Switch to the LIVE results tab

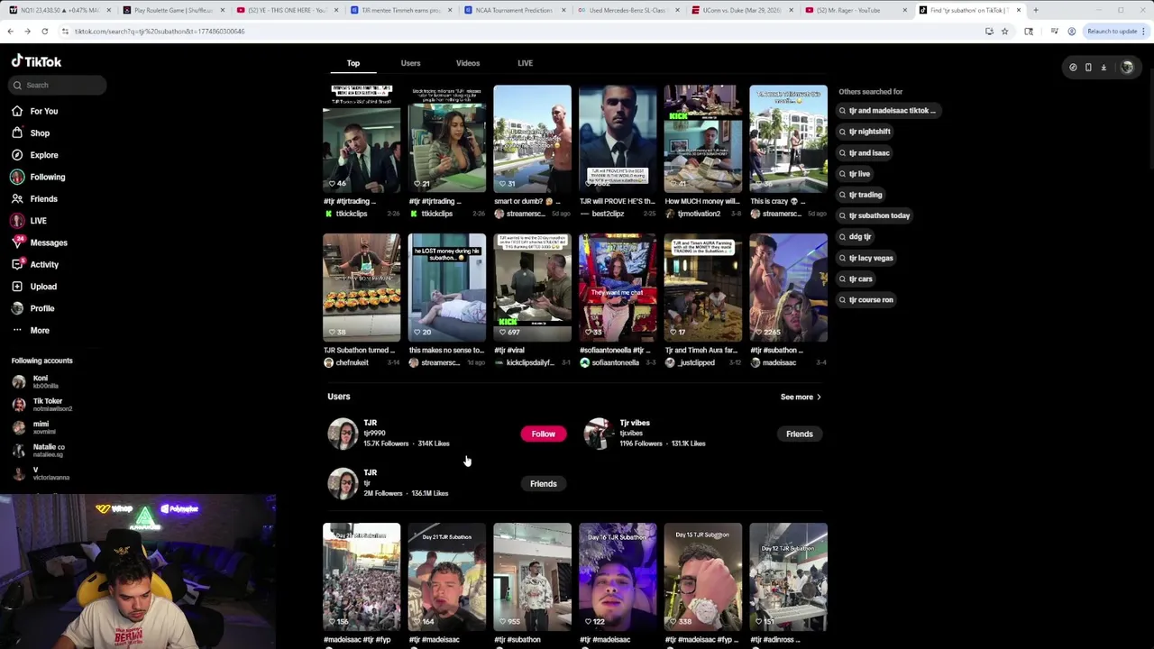pos(525,63)
